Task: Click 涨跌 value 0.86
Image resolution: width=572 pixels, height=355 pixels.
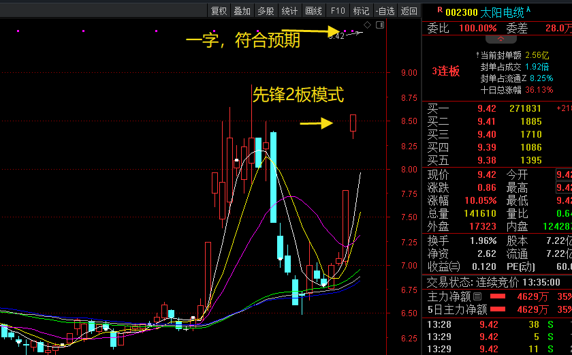Action: tap(487, 187)
